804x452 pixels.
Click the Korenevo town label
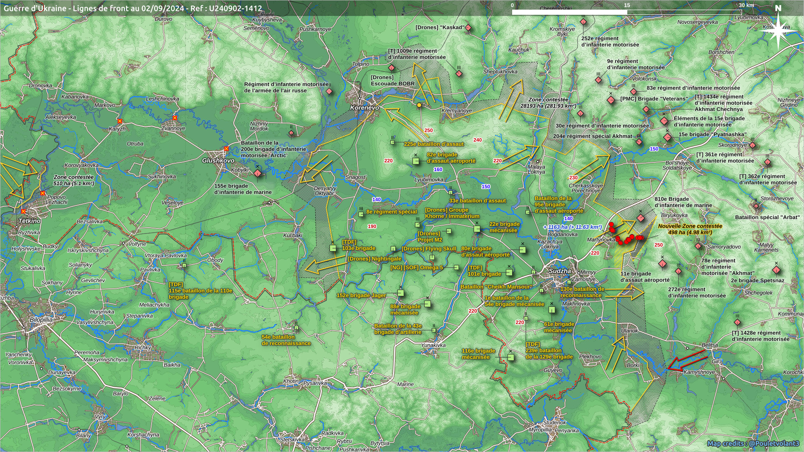point(364,108)
